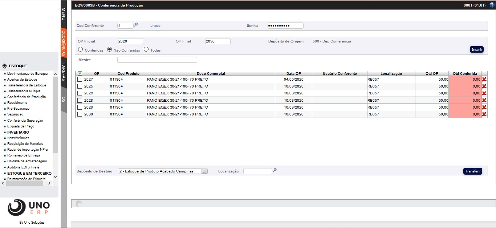The image size is (496, 228).
Task: Click red X on OP 2025 row
Action: tap(484, 86)
